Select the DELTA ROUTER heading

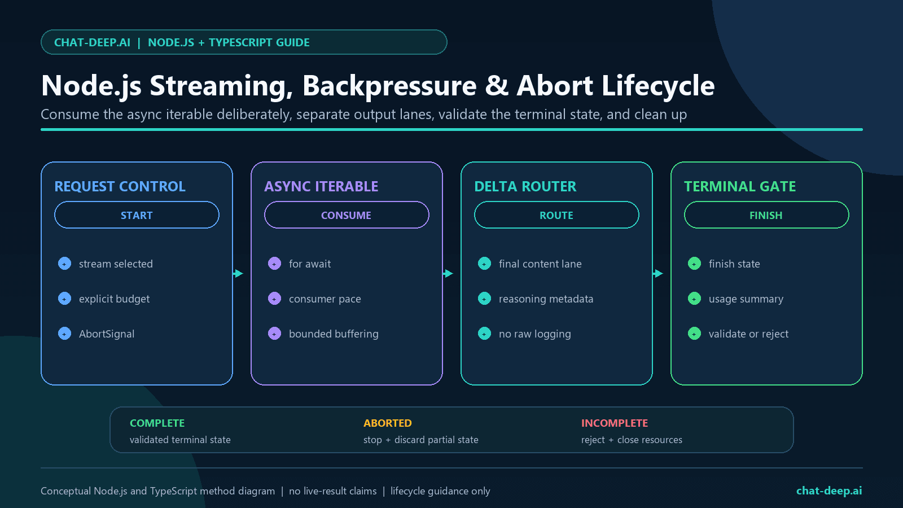(525, 186)
